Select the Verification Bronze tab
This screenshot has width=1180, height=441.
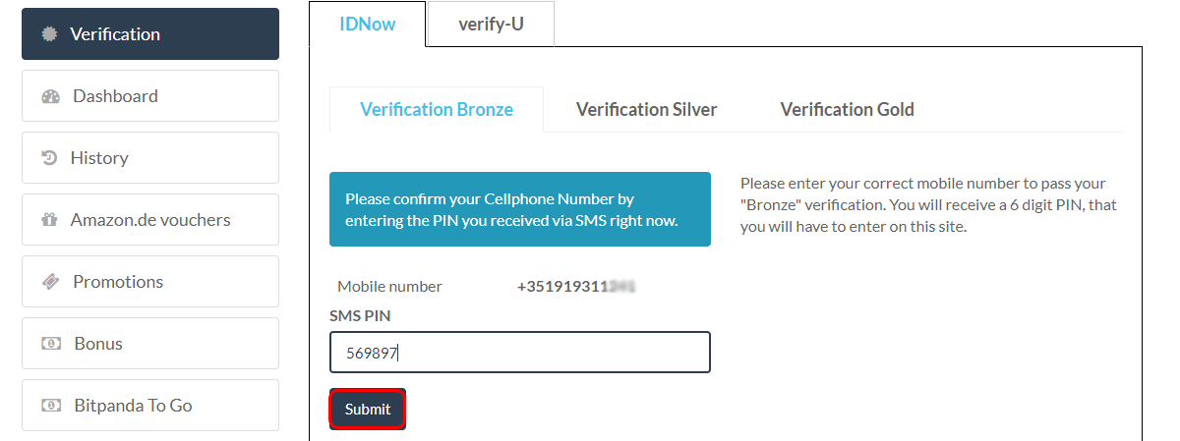tap(437, 109)
